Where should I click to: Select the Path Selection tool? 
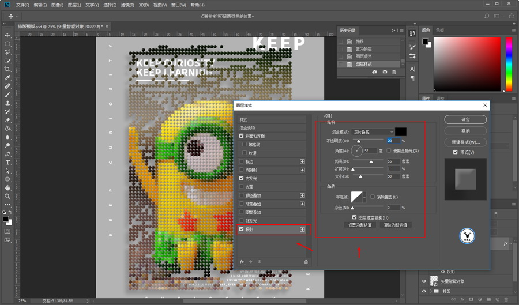point(7,171)
